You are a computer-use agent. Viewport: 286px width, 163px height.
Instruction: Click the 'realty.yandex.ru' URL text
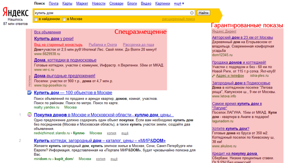47,107
